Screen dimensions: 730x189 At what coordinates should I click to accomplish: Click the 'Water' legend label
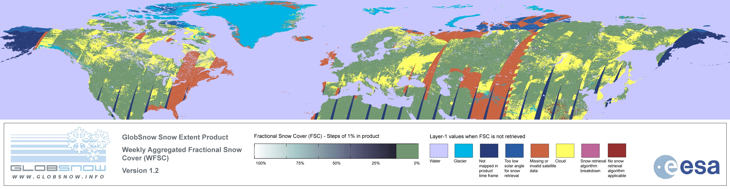click(435, 161)
